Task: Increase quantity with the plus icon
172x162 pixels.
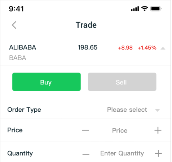Action: [x=158, y=153]
